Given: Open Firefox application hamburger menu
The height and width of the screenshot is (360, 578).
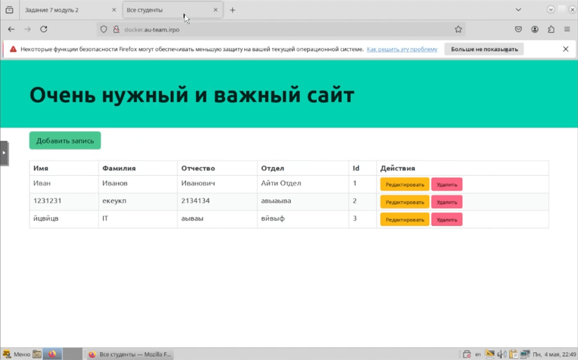Looking at the screenshot, I should (567, 29).
